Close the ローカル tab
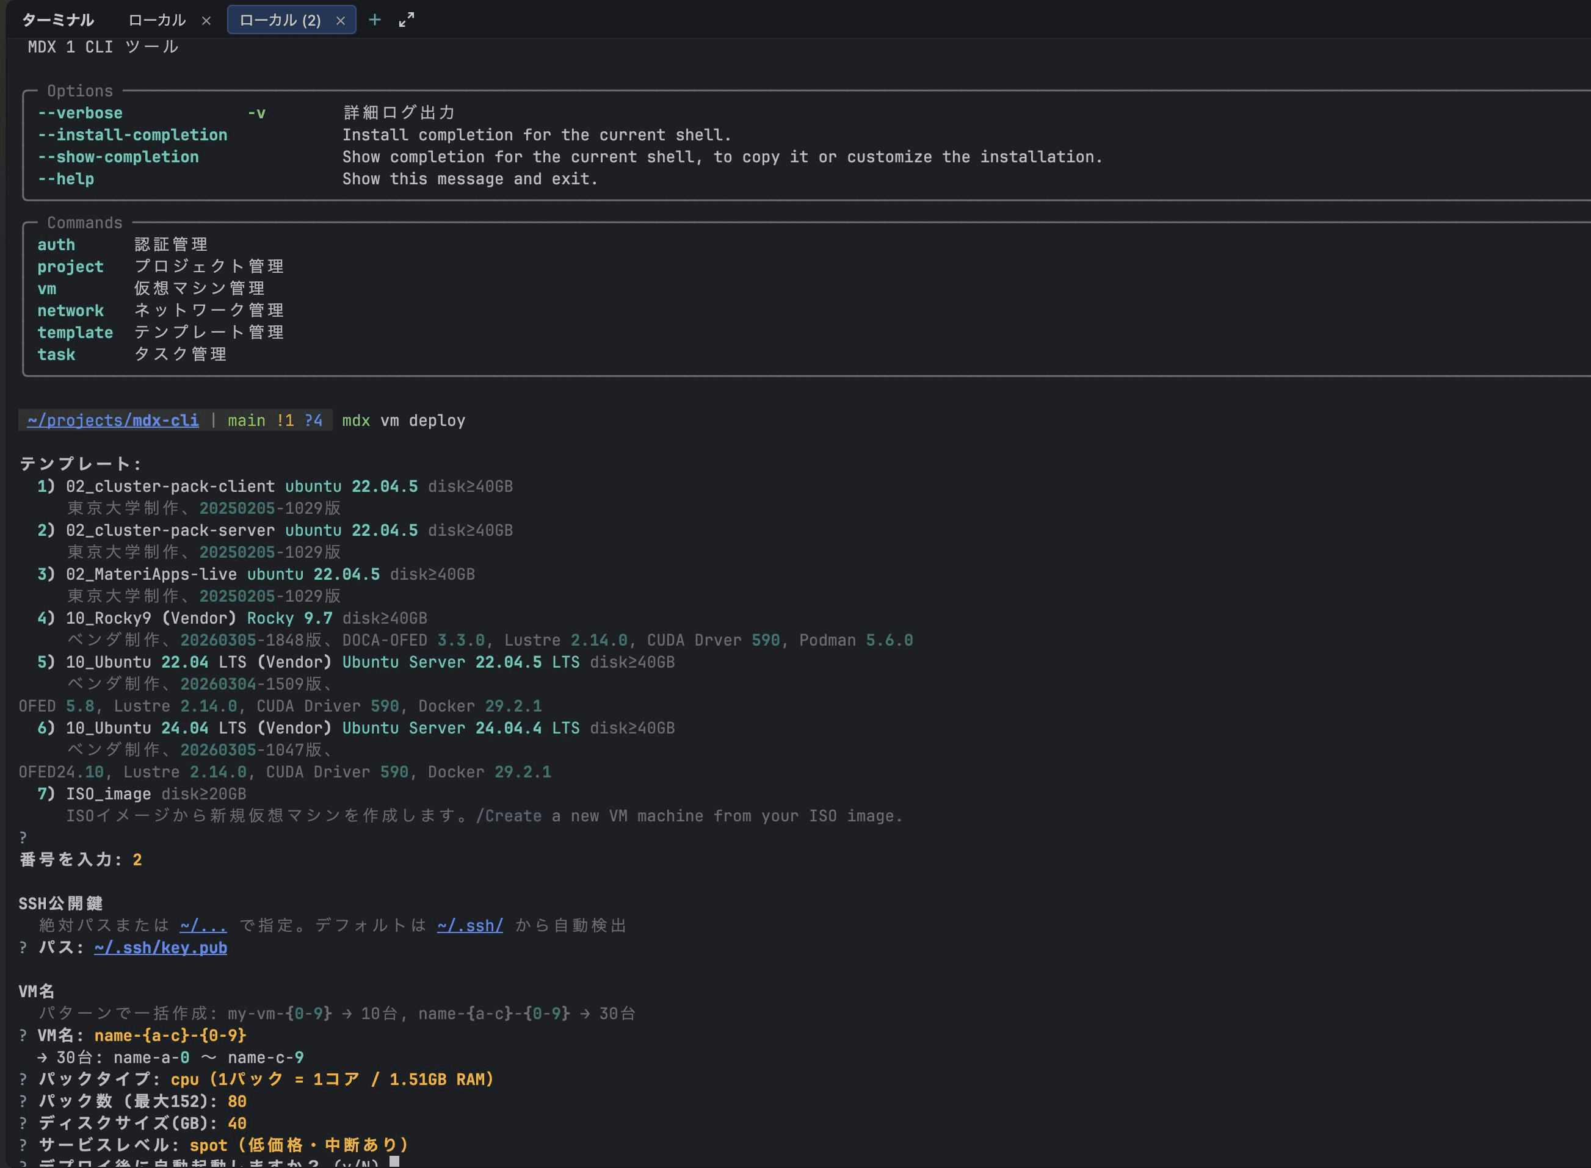1591x1168 pixels. 206,21
